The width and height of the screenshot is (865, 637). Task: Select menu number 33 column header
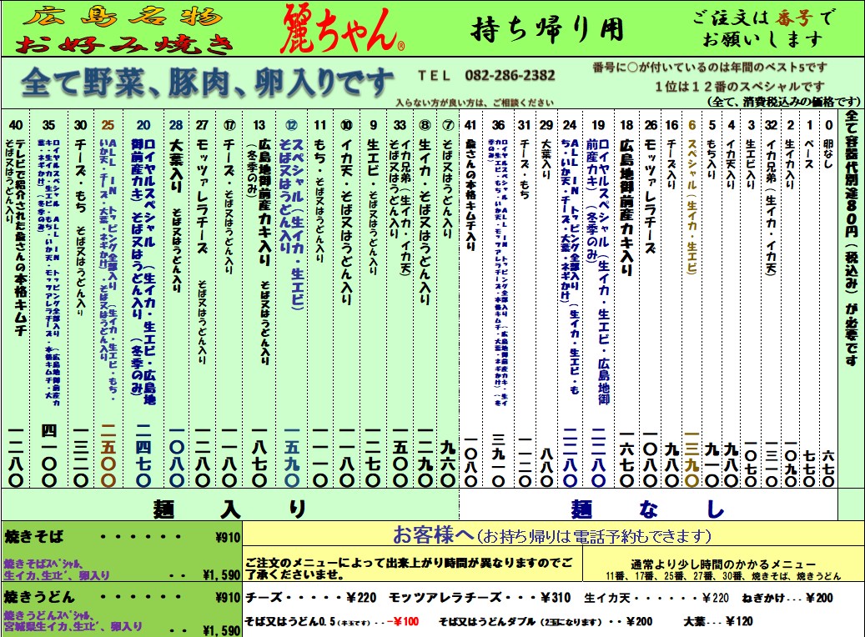click(x=400, y=125)
